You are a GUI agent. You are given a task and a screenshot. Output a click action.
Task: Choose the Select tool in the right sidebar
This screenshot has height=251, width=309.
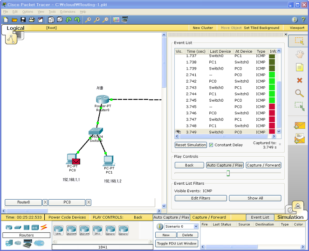(x=299, y=41)
